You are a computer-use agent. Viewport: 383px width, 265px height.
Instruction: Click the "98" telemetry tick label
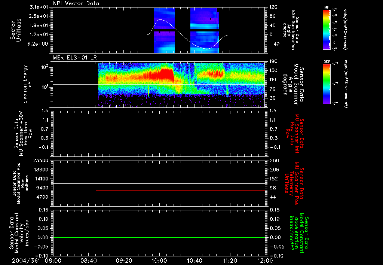272,188
